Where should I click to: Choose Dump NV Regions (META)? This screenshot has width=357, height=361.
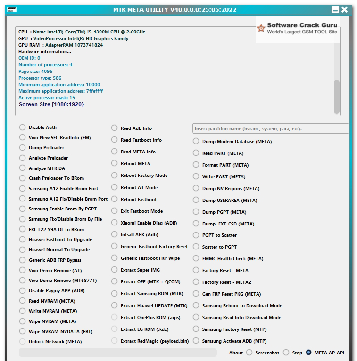point(196,188)
